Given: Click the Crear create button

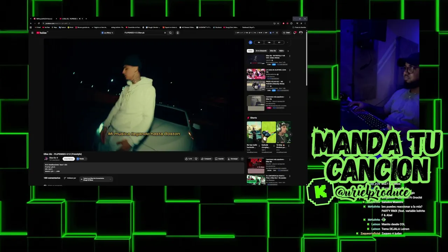Looking at the screenshot, I should 287,33.
